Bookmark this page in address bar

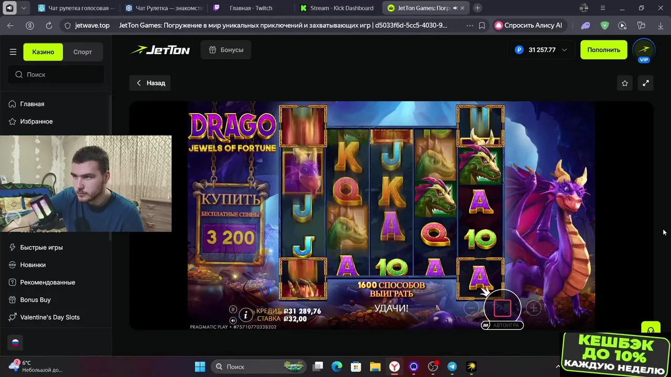click(x=482, y=25)
